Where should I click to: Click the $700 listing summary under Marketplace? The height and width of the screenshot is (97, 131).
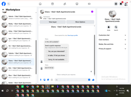pyautogui.click(x=55, y=19)
